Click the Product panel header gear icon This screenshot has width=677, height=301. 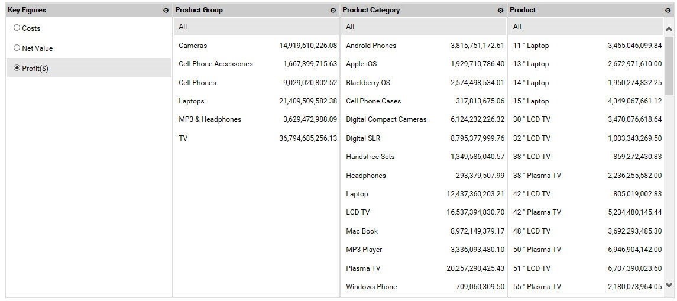pyautogui.click(x=668, y=11)
